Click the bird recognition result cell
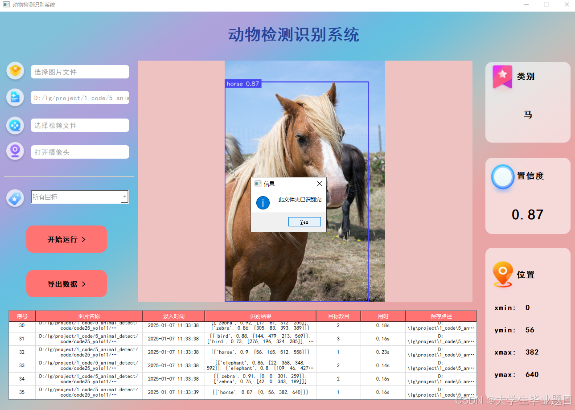This screenshot has width=575, height=410. pos(260,339)
